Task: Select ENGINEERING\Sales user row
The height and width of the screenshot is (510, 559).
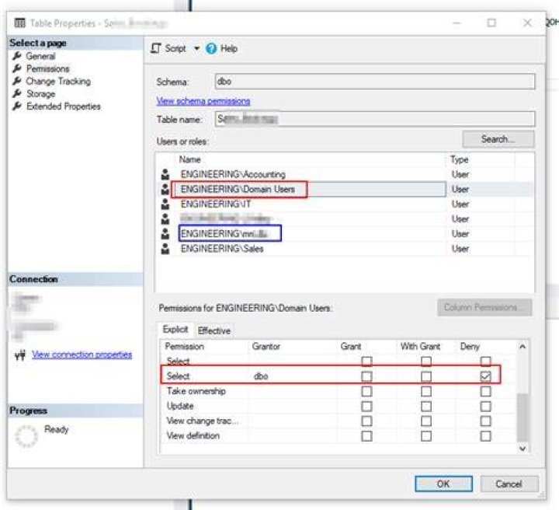Action: 345,249
